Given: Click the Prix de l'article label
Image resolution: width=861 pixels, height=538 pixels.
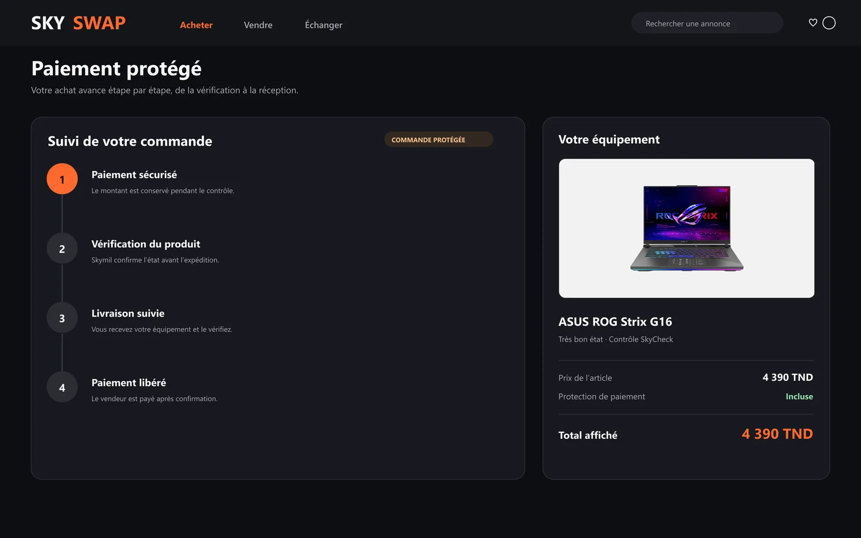Looking at the screenshot, I should [x=585, y=378].
